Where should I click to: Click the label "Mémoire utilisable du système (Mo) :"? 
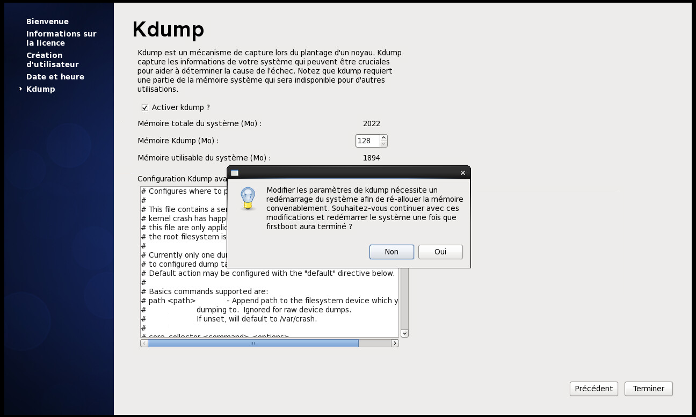(x=204, y=158)
